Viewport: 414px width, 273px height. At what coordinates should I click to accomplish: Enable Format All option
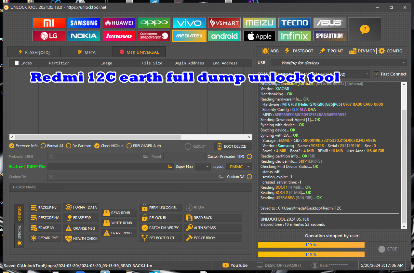pos(52,146)
